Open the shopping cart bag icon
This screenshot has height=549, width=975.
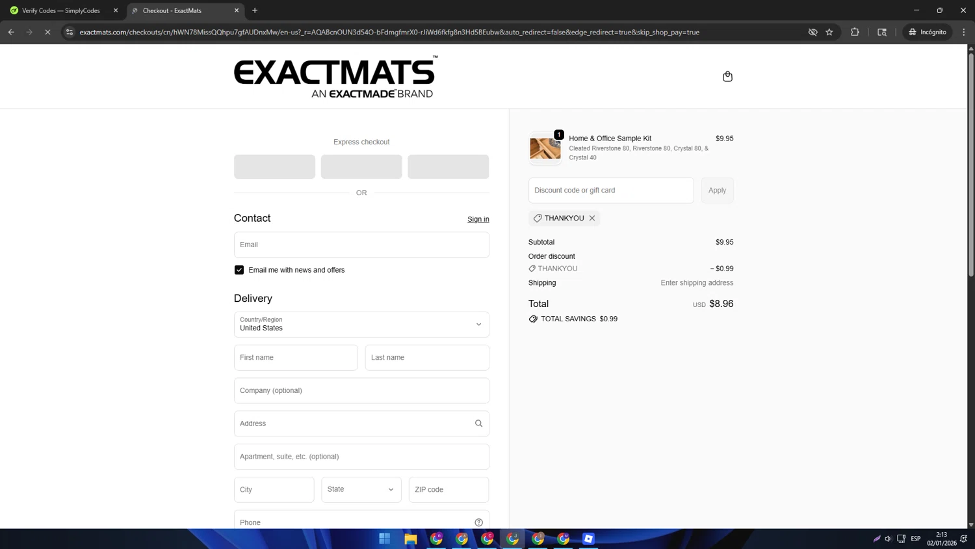click(x=727, y=76)
